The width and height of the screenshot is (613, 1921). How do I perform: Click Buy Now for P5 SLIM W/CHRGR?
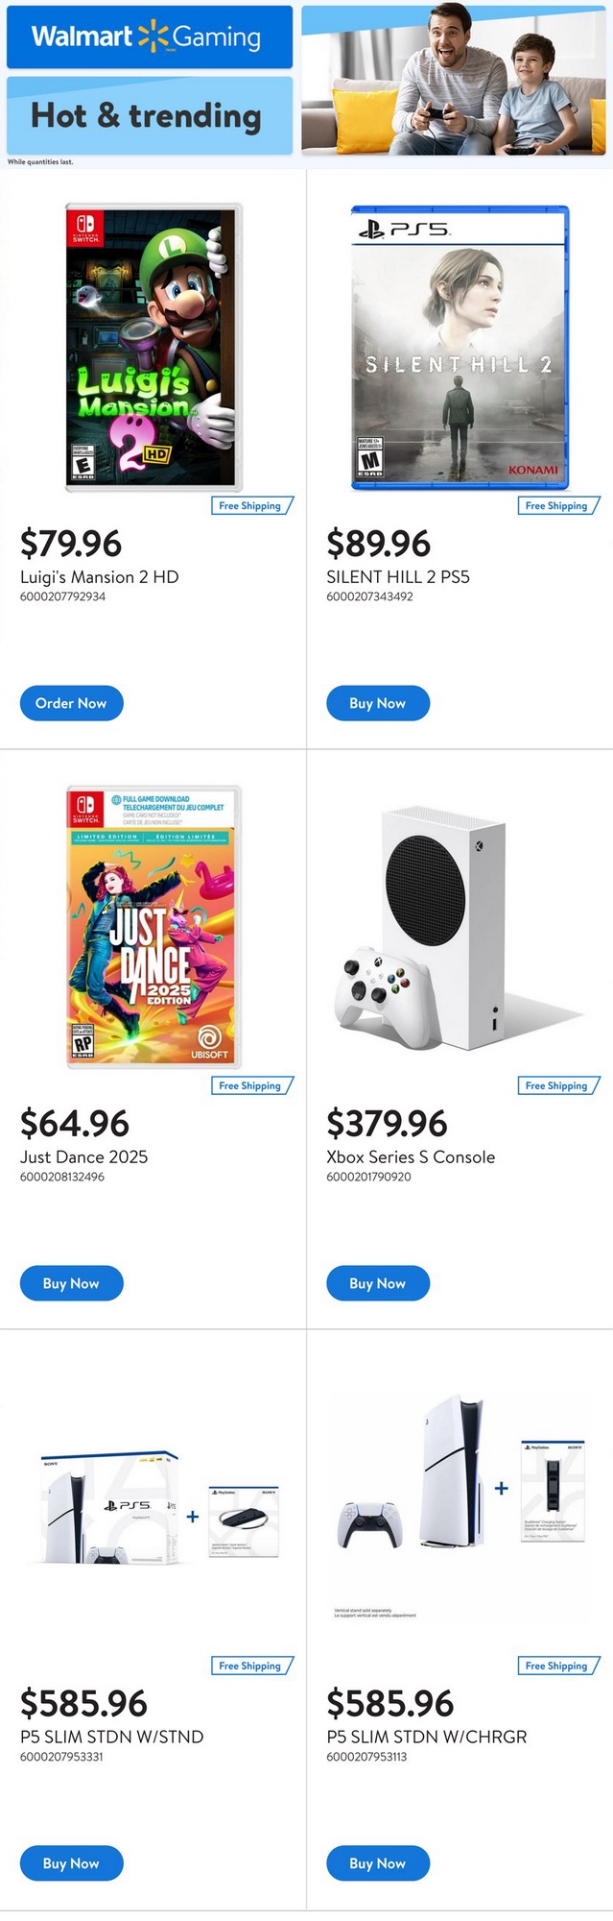tap(377, 1863)
